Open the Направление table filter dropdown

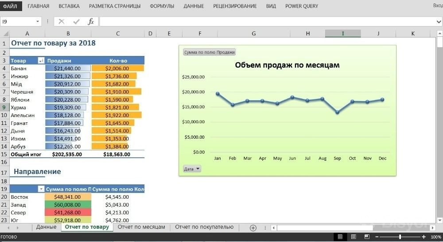pos(41,189)
